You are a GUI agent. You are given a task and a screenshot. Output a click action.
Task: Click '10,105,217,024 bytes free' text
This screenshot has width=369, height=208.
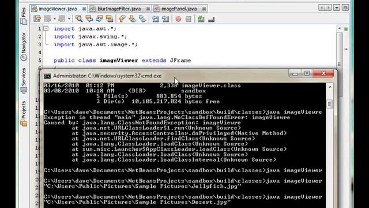175,102
